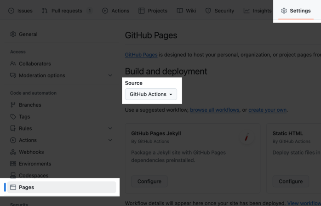Click the Jekyll test tube logo
Image resolution: width=321 pixels, height=206 pixels.
[246, 137]
